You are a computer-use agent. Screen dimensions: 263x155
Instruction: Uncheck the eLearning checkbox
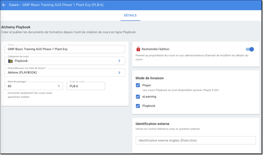click(x=138, y=97)
